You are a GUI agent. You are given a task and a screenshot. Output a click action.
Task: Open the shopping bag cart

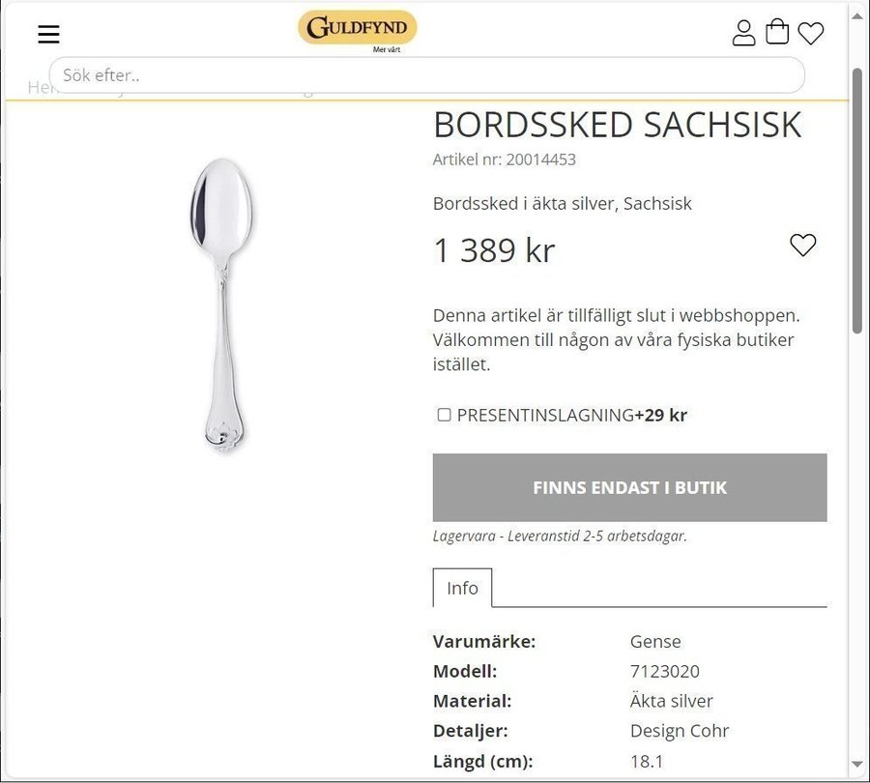click(777, 32)
